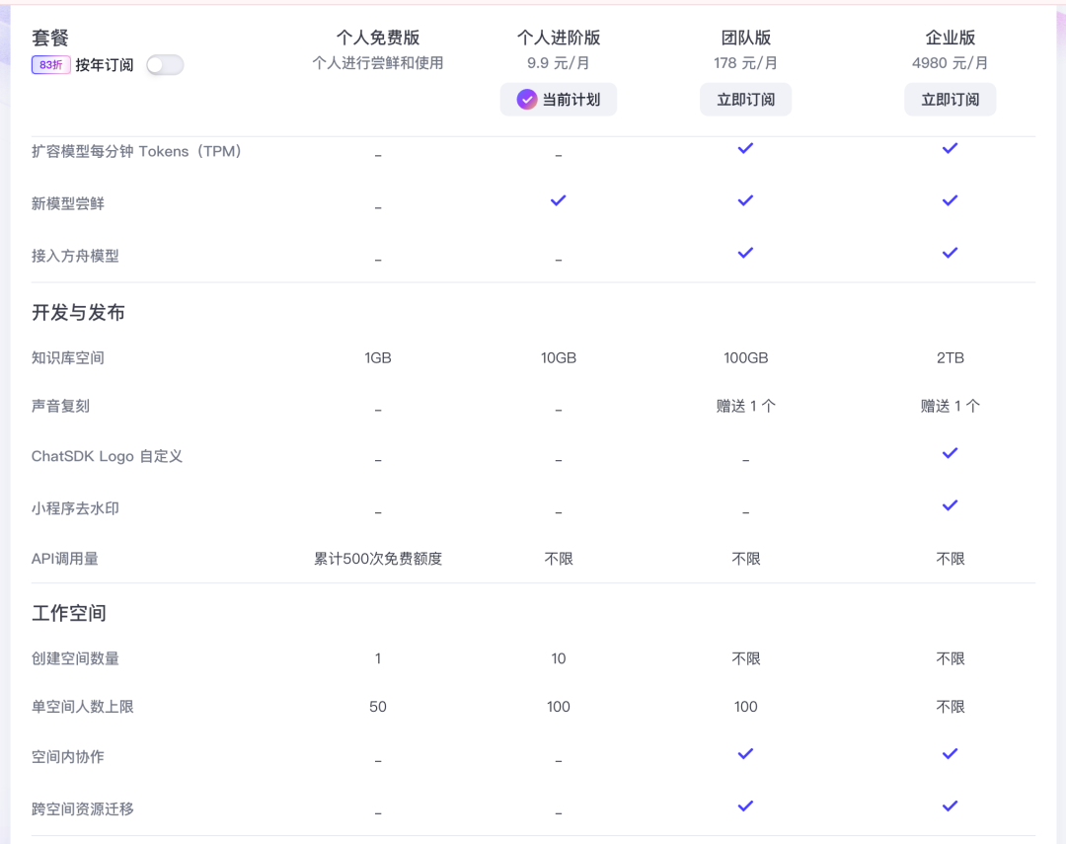Click 企业版 checkmark for 接入方舟模型
1066x844 pixels.
950,253
